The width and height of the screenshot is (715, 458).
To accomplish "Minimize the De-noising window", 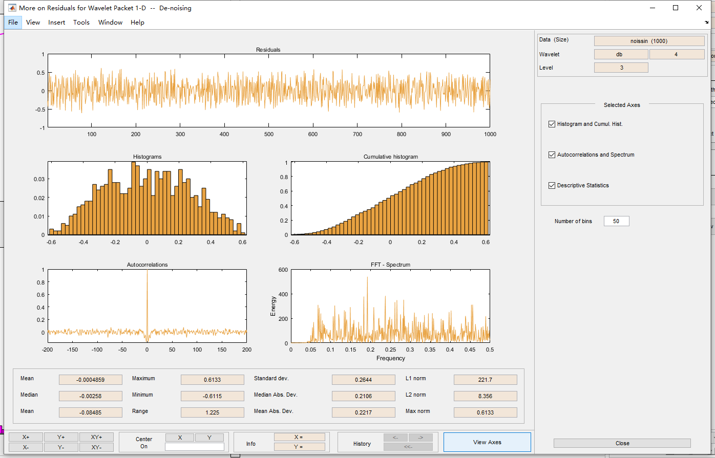I will pyautogui.click(x=652, y=8).
